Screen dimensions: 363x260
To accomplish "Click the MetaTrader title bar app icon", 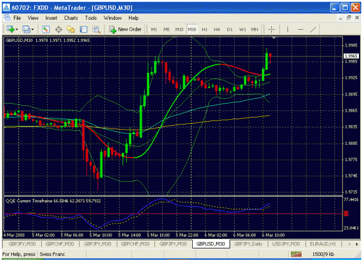I will pyautogui.click(x=6, y=8).
